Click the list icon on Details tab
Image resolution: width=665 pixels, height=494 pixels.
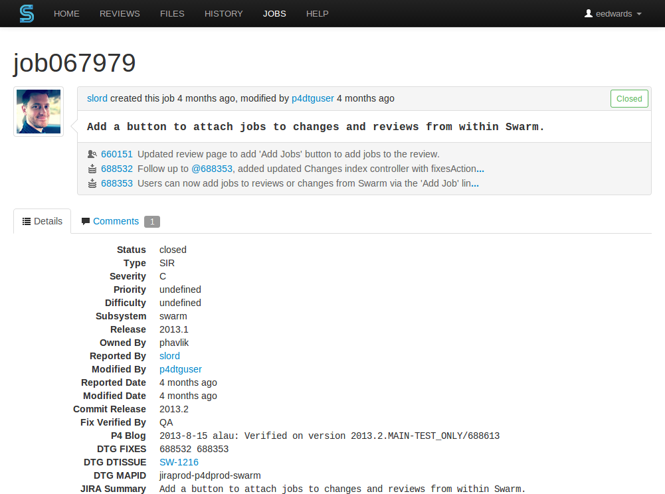27,221
